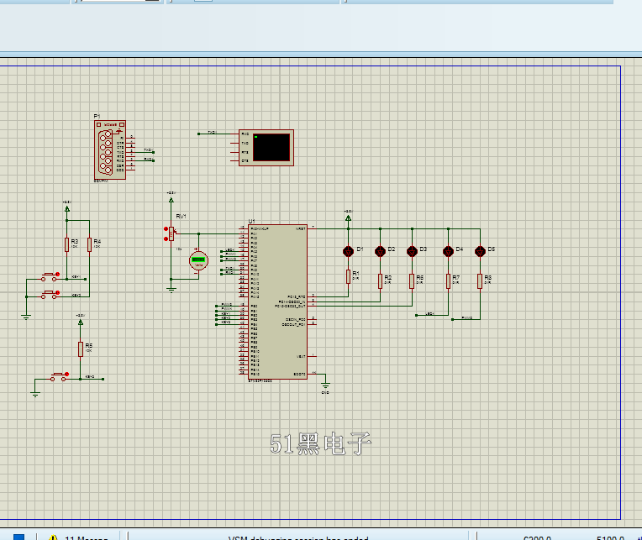Select resistor R8 below D5
This screenshot has height=540, width=642.
(480, 281)
